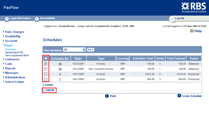The image size is (209, 137).
Task: Submit the selected schedule
Action: tap(49, 90)
